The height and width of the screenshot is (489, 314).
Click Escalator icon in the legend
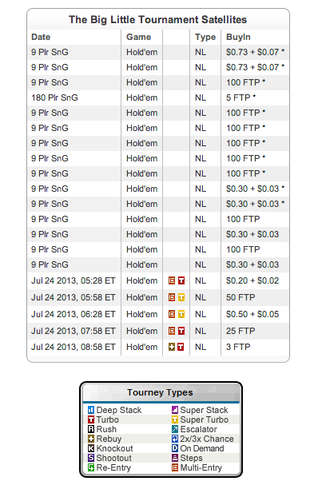click(175, 429)
